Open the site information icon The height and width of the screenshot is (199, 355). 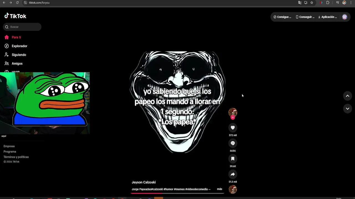tap(25, 2)
